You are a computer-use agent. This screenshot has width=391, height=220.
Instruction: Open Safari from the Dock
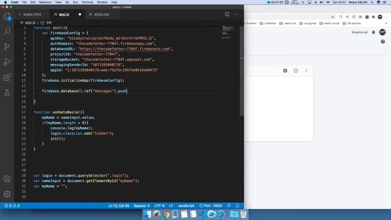click(x=221, y=214)
